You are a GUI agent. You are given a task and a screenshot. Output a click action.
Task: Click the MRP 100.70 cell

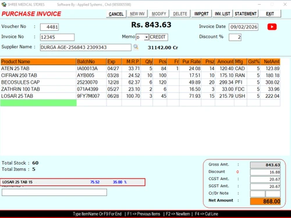point(131,96)
